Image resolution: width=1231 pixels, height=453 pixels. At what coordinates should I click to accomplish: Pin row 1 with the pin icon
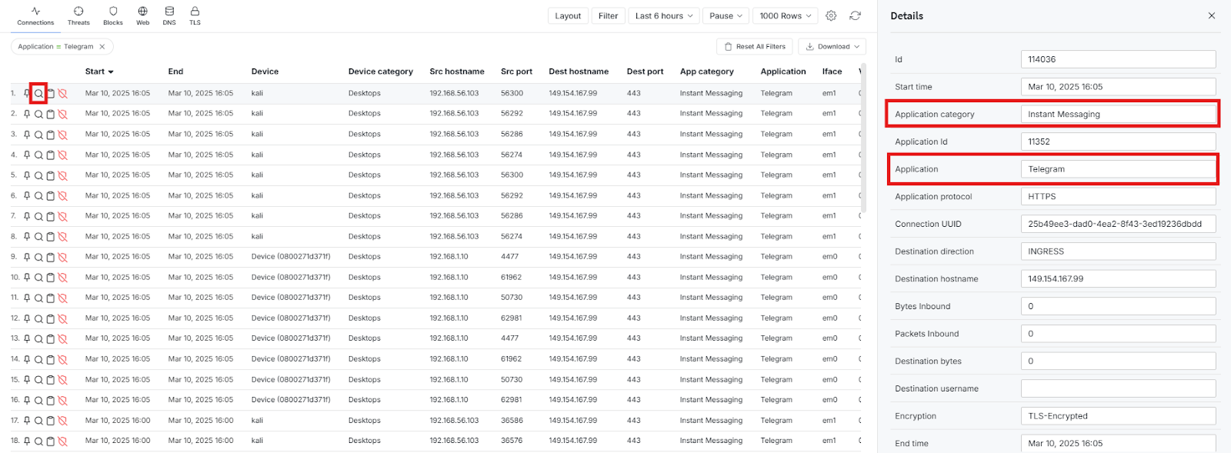[27, 93]
